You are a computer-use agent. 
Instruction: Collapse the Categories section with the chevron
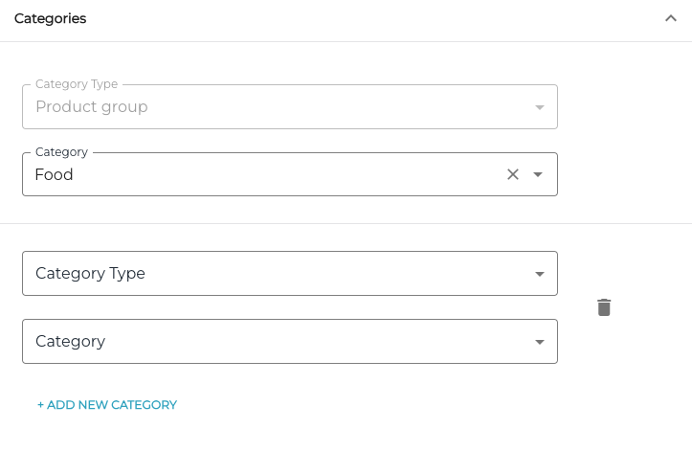[670, 19]
